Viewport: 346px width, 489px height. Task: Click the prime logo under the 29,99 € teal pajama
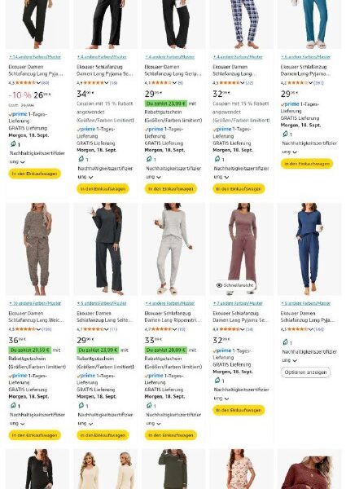(x=290, y=104)
